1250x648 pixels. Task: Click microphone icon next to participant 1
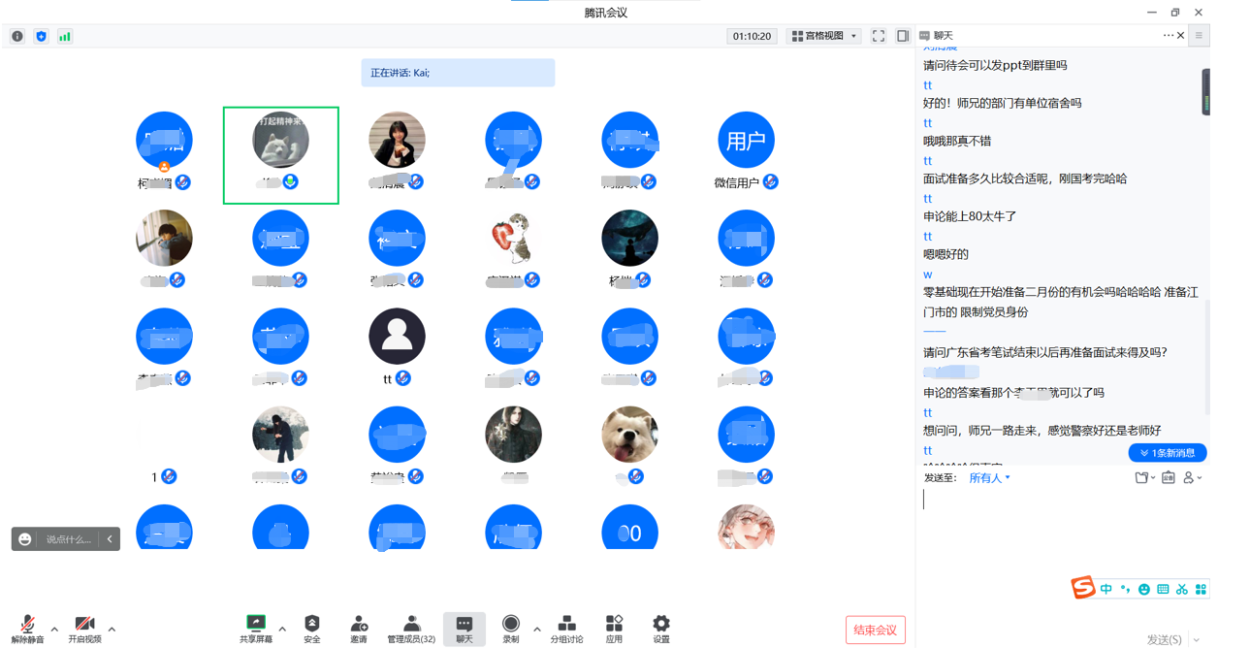[x=169, y=476]
